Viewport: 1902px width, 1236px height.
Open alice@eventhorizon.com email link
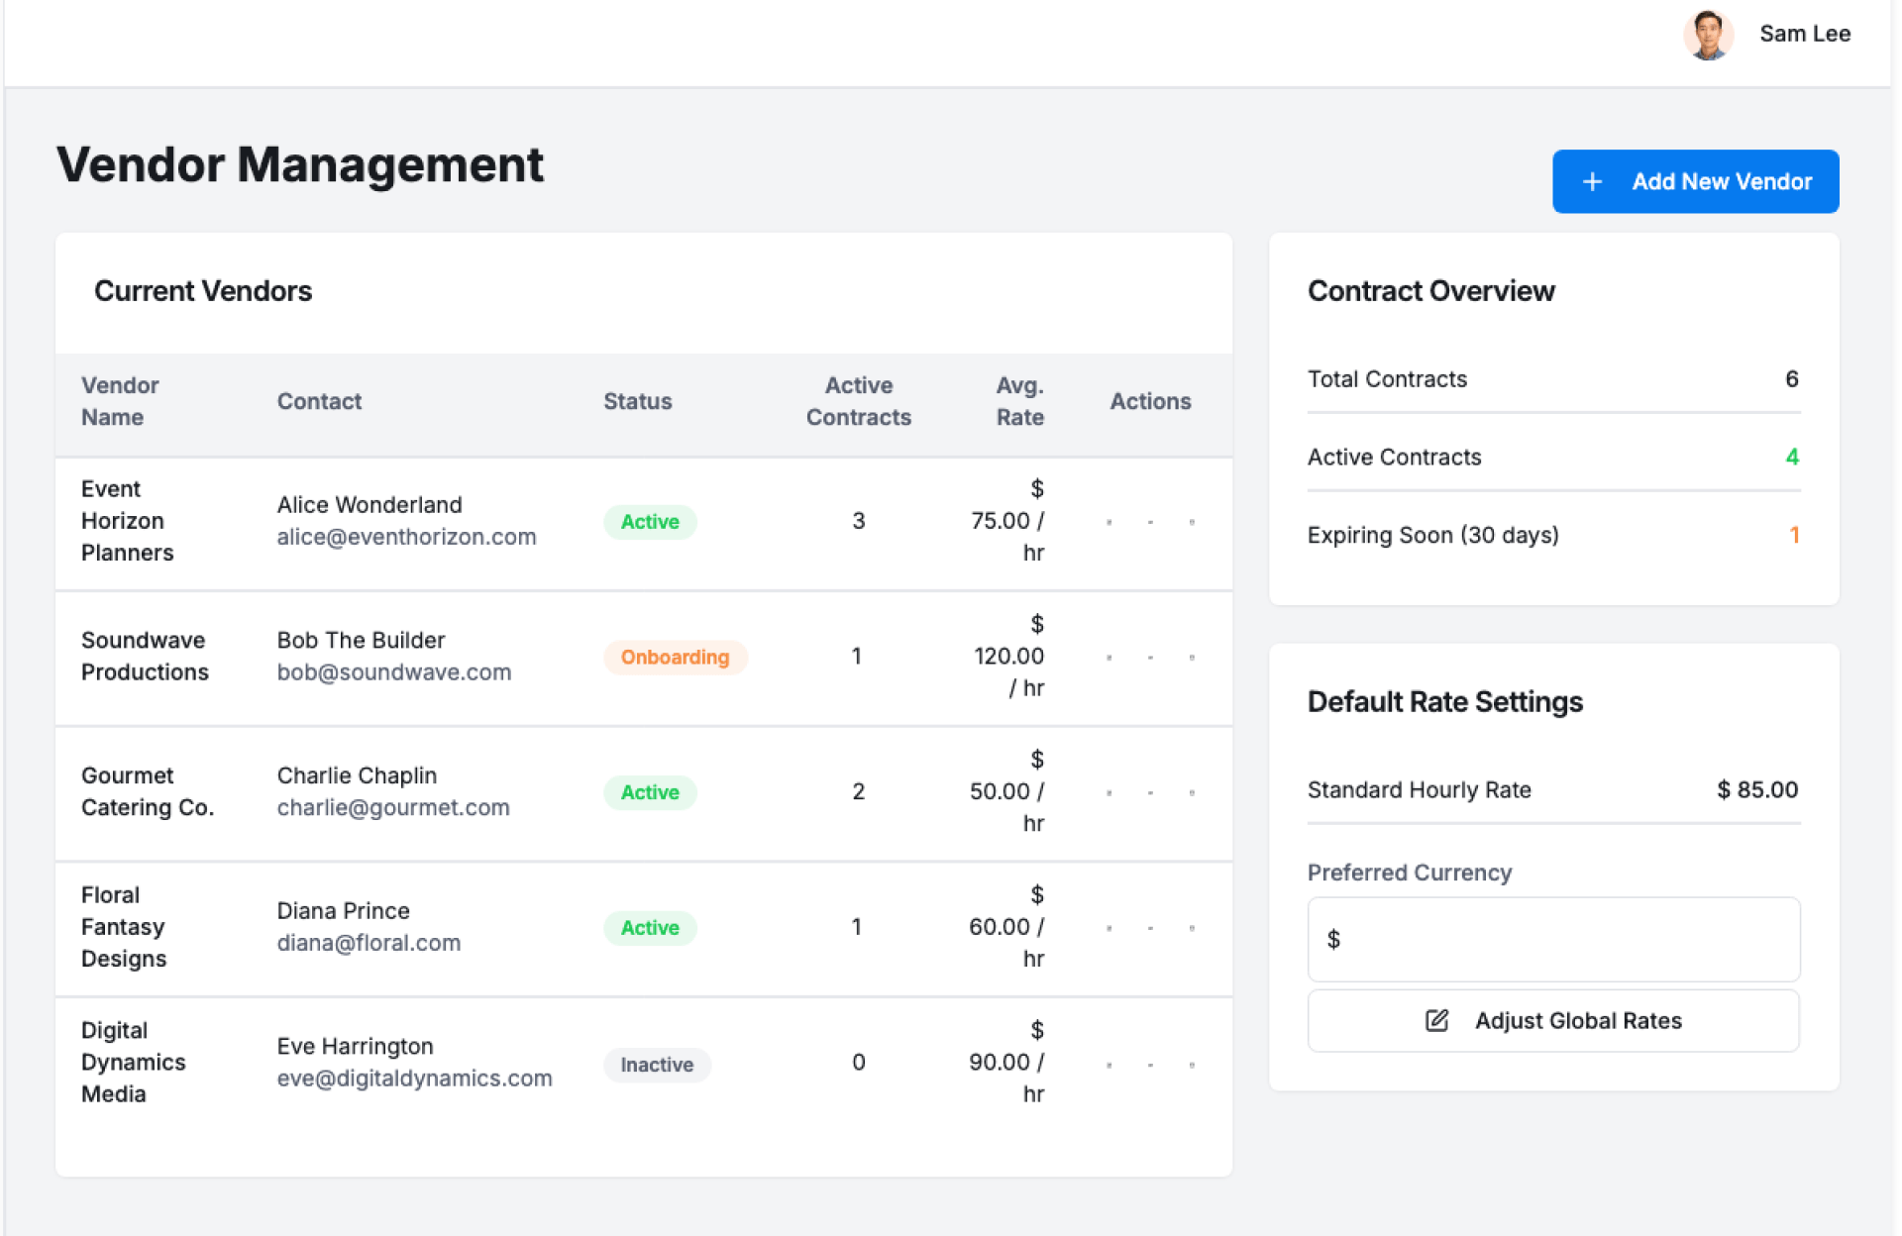tap(406, 537)
